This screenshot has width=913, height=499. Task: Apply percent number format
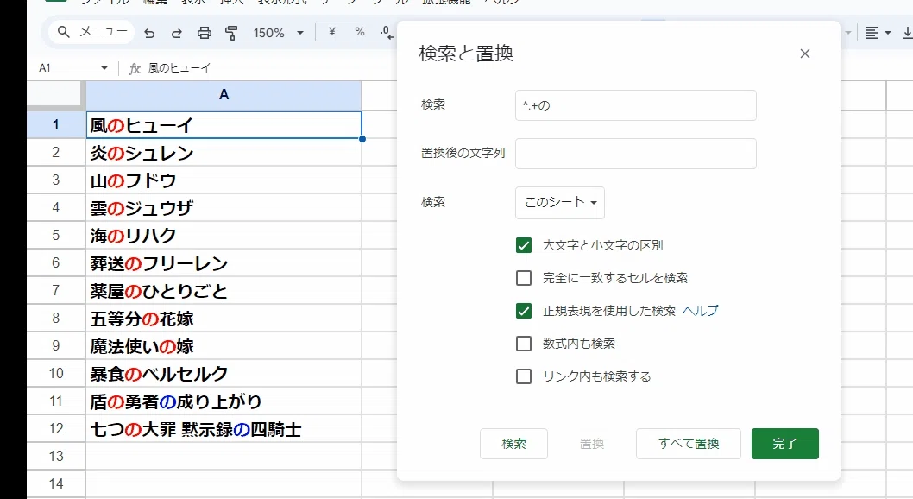tap(360, 32)
